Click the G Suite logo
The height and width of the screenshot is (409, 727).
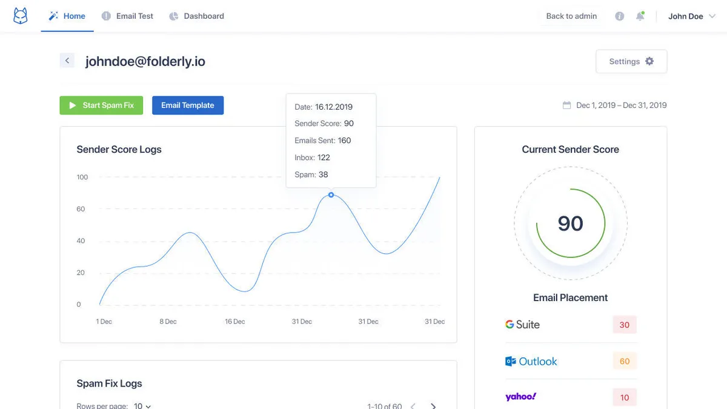(x=522, y=325)
